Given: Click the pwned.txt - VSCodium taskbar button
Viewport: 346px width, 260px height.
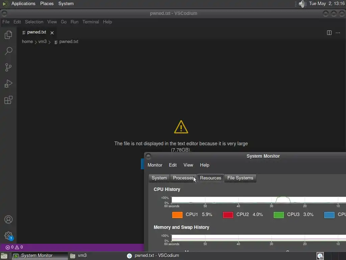Looking at the screenshot, I should coord(153,256).
